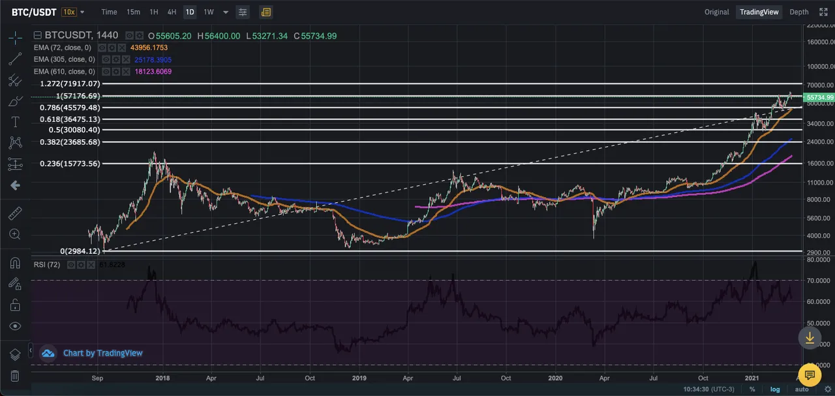
Task: Toggle stay in drawing mode pencil-lock
Action: [15, 284]
